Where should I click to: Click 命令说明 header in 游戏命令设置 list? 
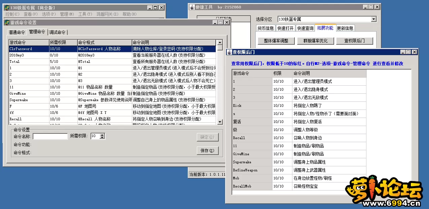174,42
